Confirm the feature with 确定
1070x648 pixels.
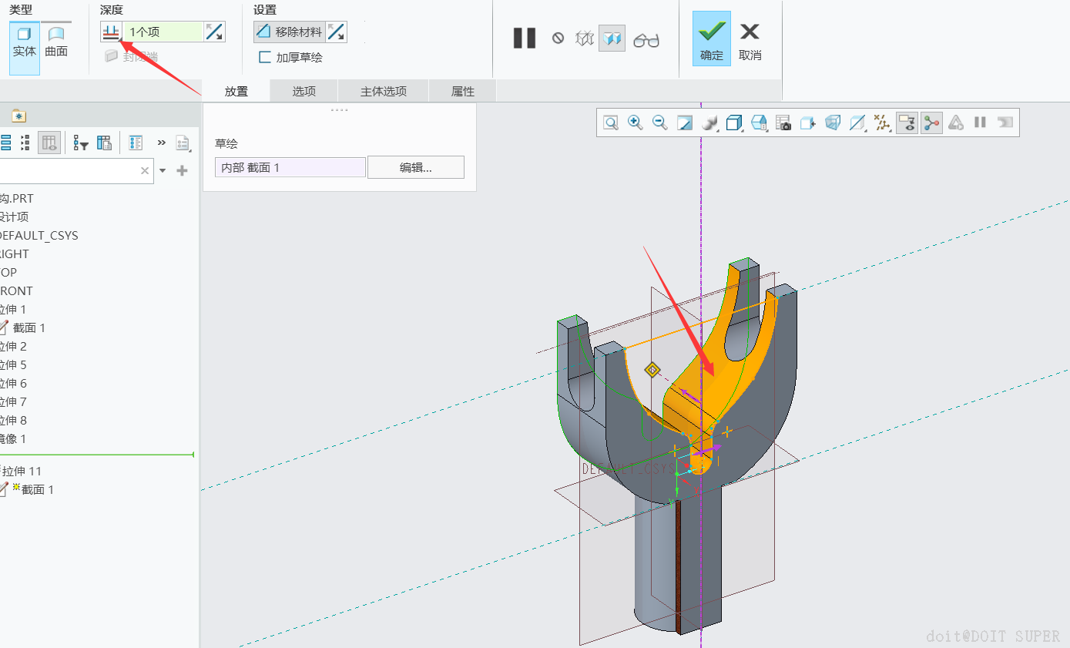point(711,40)
